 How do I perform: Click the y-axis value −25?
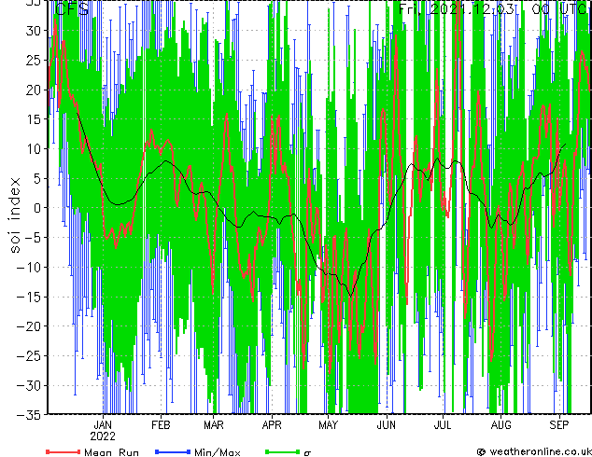[29, 356]
